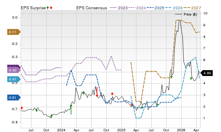Click the 2026 consensus legend entry
221x132 pixels.
(174, 8)
